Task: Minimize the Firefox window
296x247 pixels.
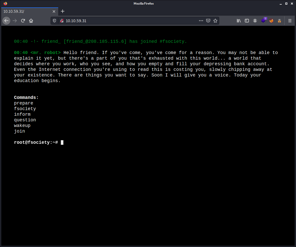Action: click(x=281, y=4)
